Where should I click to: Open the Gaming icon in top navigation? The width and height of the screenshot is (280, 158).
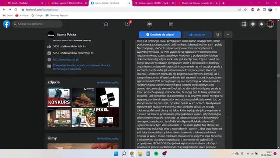click(x=171, y=24)
